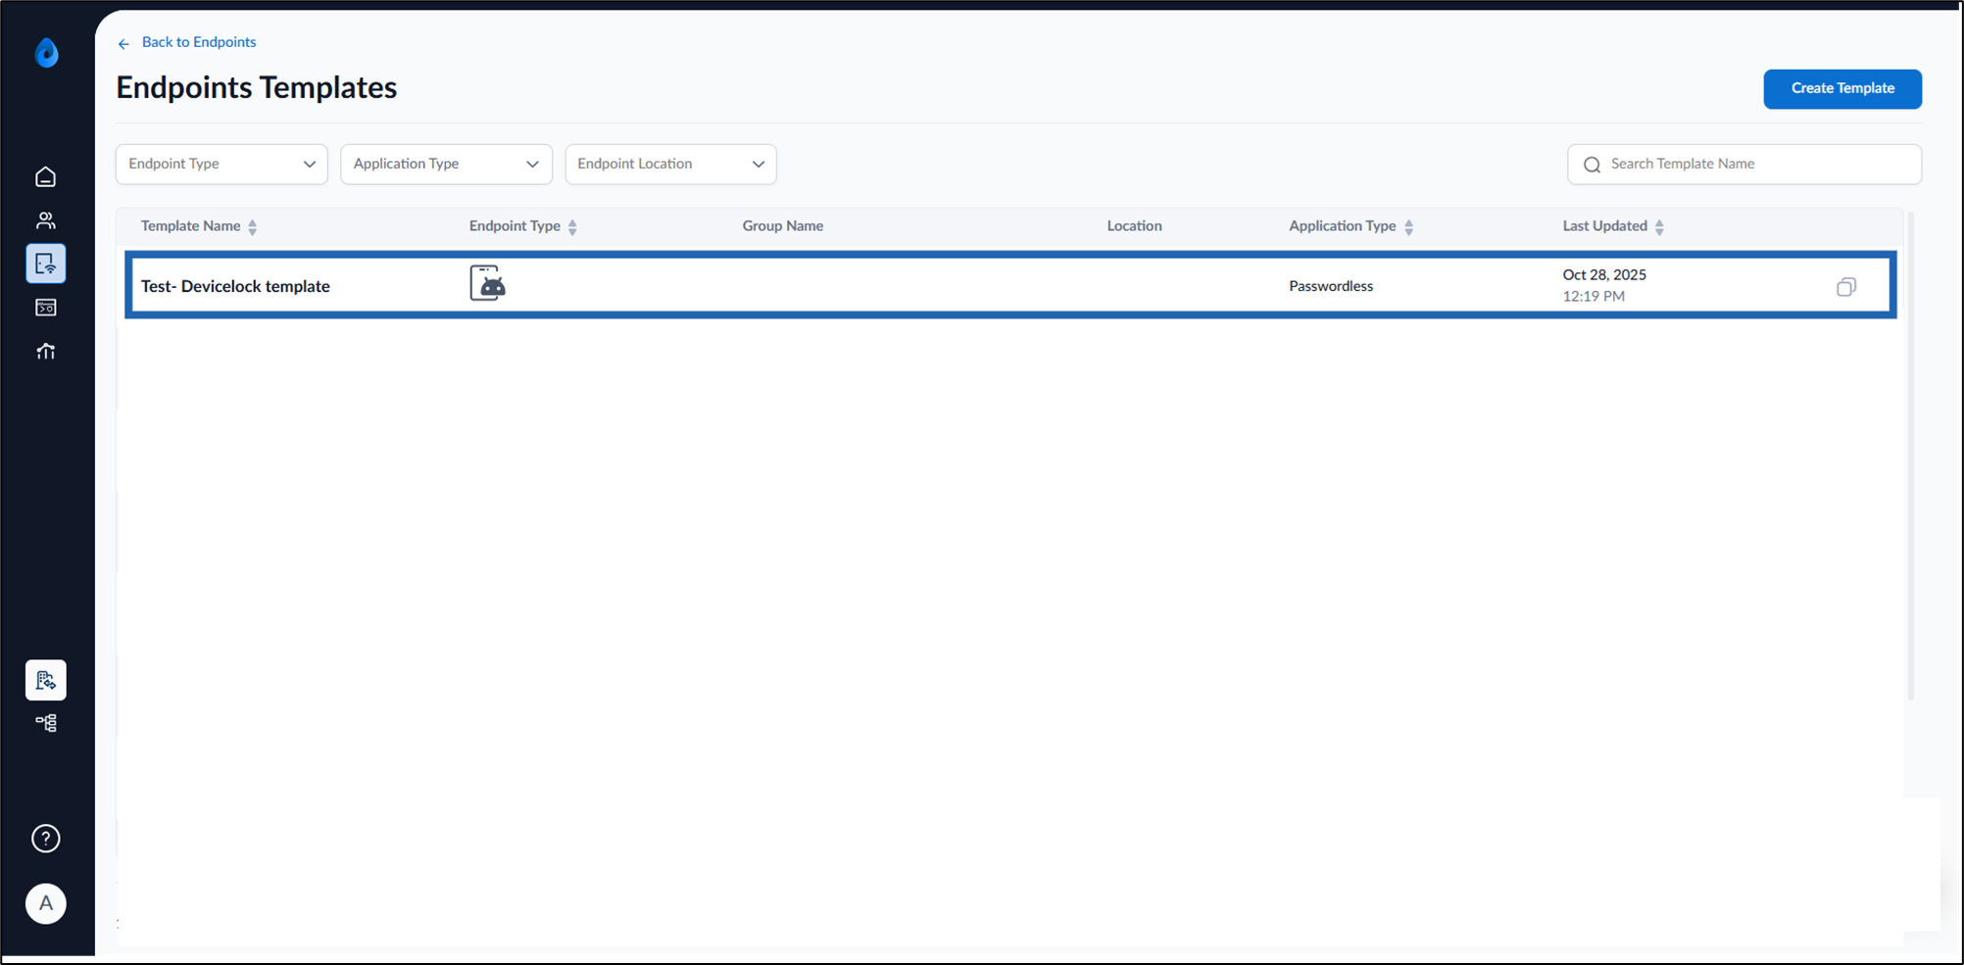Image resolution: width=1964 pixels, height=965 pixels.
Task: Expand the Application Type filter dropdown
Action: click(446, 164)
